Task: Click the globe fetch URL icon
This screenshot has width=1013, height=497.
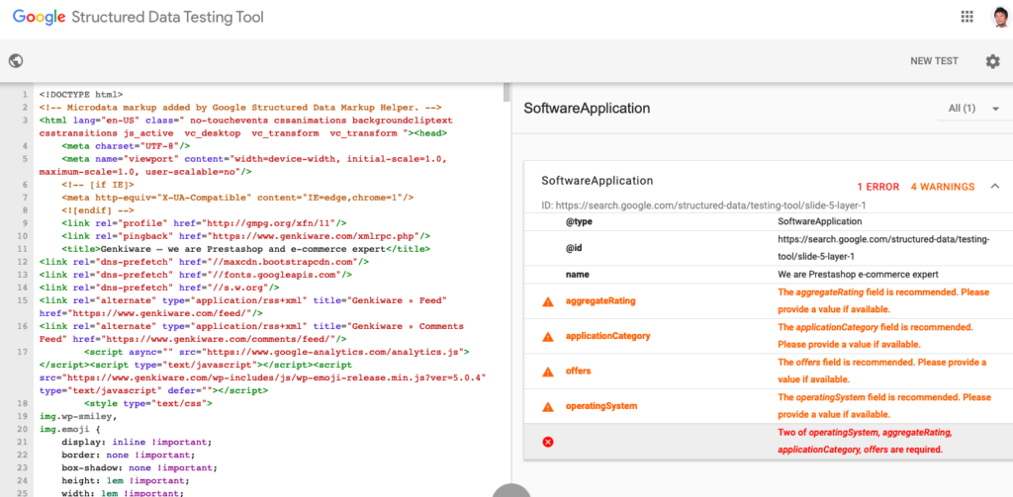Action: point(16,60)
